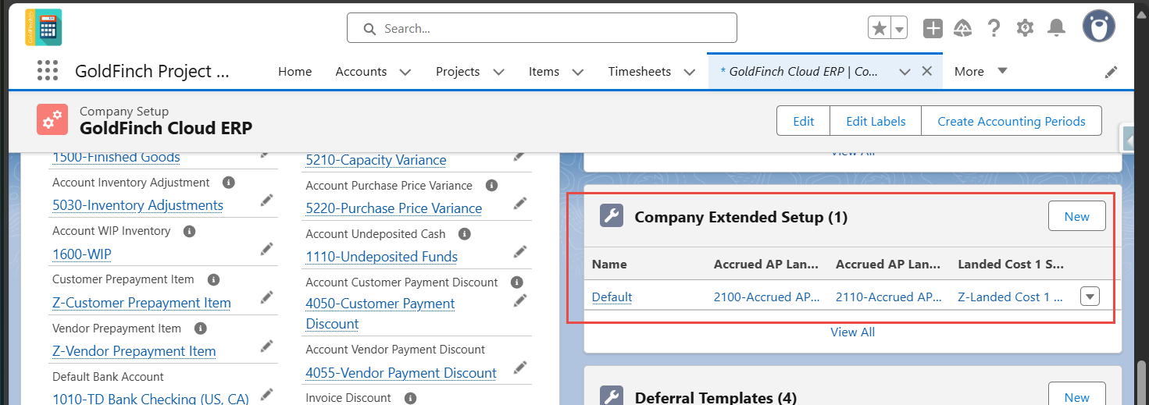The width and height of the screenshot is (1149, 405).
Task: Open the Notifications bell icon
Action: coord(1056,28)
